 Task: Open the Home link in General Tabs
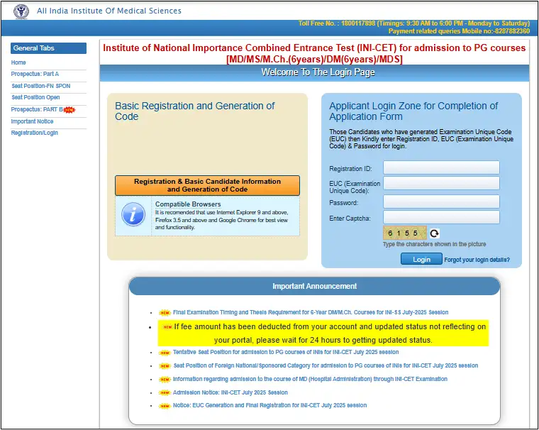coord(18,62)
